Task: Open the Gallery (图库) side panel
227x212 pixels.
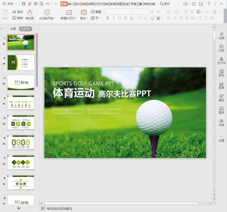Action: 221,110
